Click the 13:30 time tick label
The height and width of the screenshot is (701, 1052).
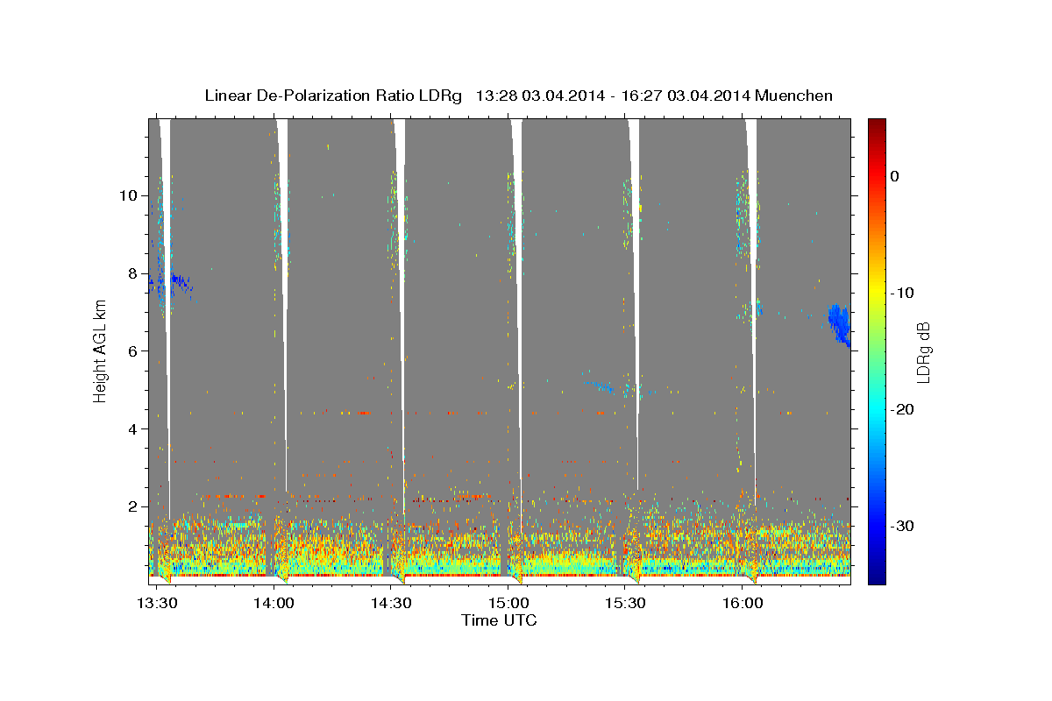158,603
